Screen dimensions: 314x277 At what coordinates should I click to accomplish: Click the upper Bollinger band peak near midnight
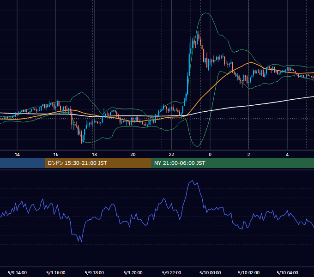click(205, 13)
